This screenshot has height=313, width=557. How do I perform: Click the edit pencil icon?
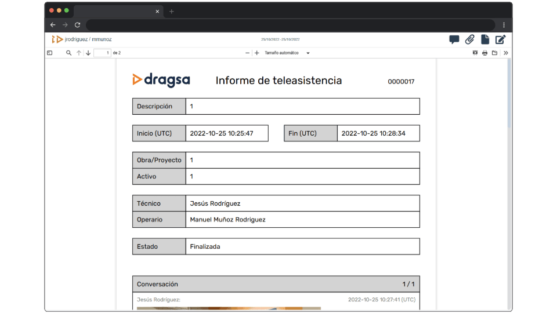point(501,39)
